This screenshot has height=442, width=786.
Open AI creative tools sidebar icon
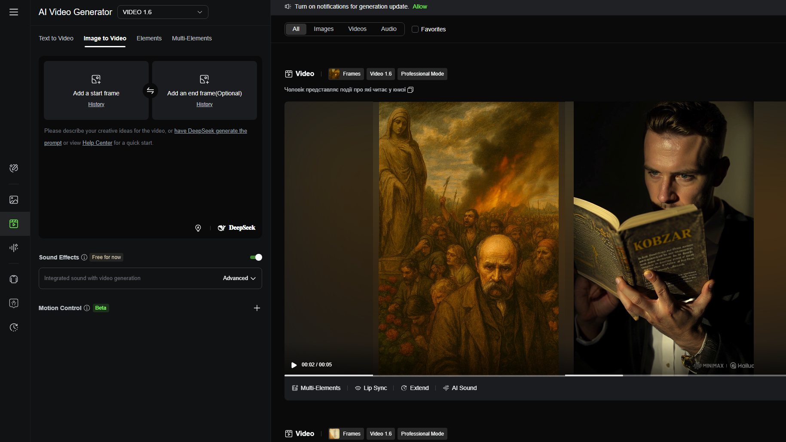pos(14,168)
